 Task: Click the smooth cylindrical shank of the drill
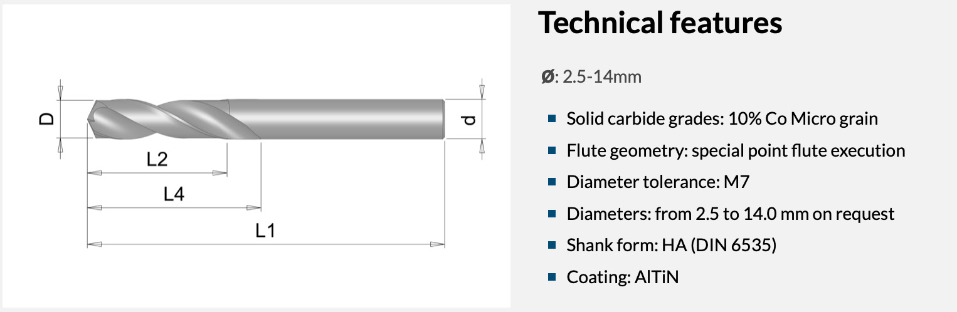tap(351, 119)
